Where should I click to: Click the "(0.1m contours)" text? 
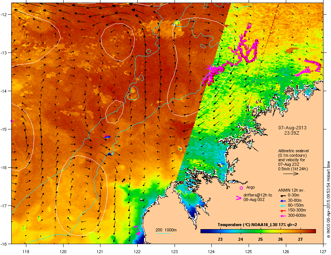[292, 156]
